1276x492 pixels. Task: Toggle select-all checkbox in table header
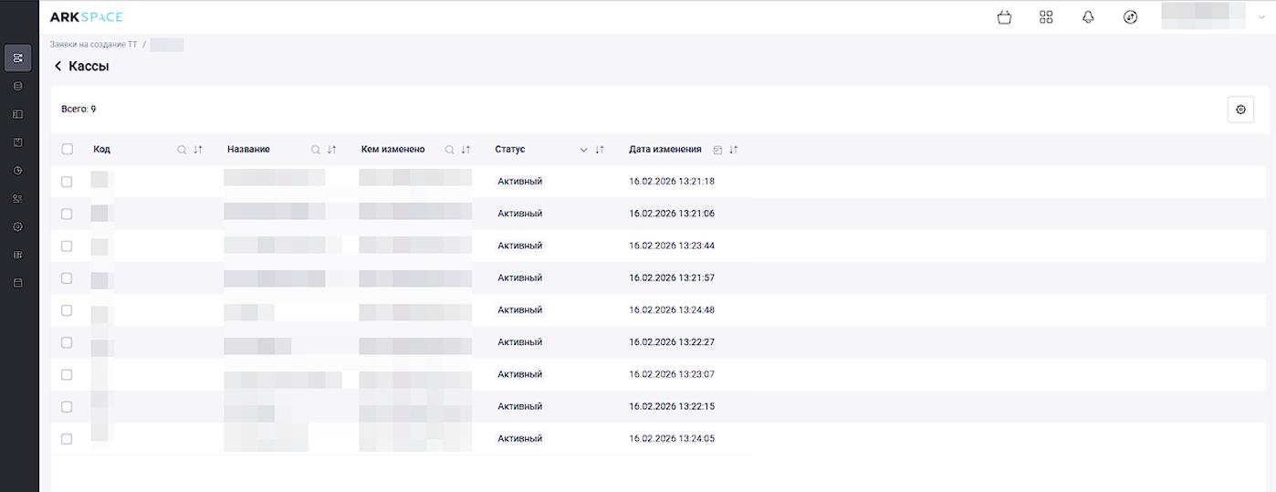[x=67, y=149]
